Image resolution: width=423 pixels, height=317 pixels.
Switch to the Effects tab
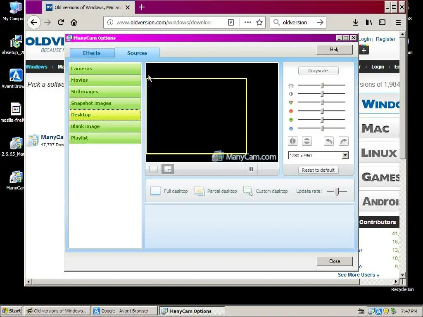click(92, 53)
